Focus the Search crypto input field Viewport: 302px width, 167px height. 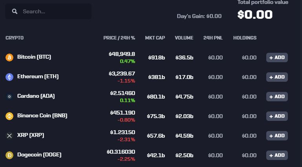48,11
